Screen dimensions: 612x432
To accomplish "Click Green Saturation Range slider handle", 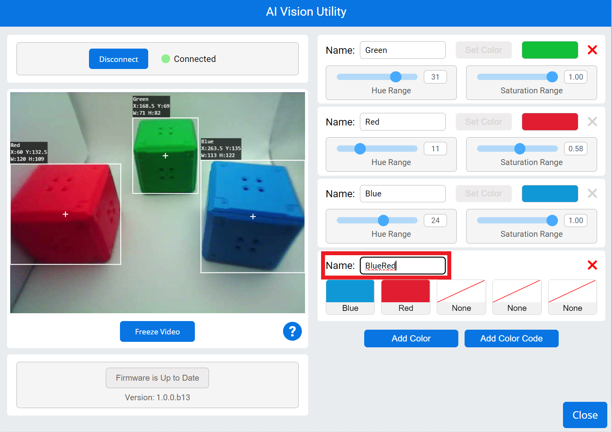I will tap(552, 77).
